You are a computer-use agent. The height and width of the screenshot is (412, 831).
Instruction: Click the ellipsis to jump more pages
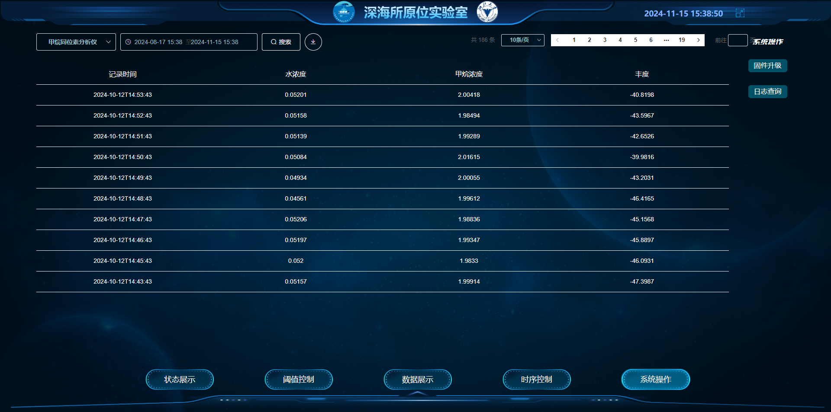pos(666,40)
